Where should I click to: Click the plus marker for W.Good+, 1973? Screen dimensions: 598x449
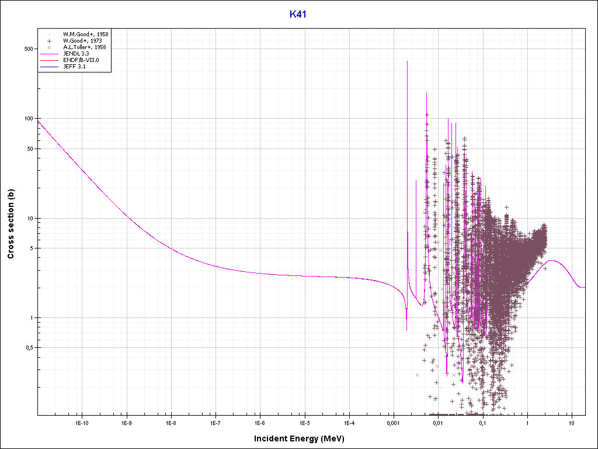point(50,41)
